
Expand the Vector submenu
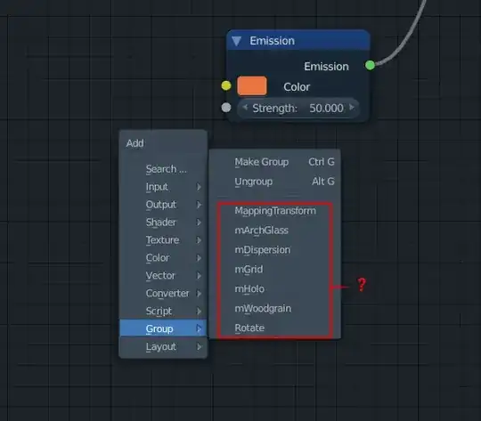pyautogui.click(x=163, y=276)
